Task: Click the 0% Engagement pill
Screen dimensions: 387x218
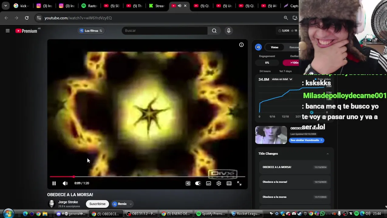Action: click(x=267, y=63)
